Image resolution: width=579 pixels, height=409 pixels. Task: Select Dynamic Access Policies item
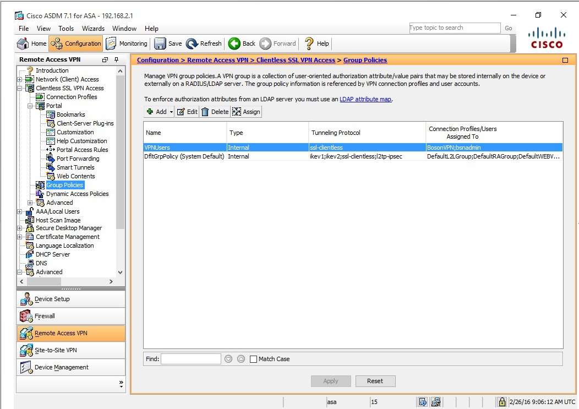click(x=78, y=194)
